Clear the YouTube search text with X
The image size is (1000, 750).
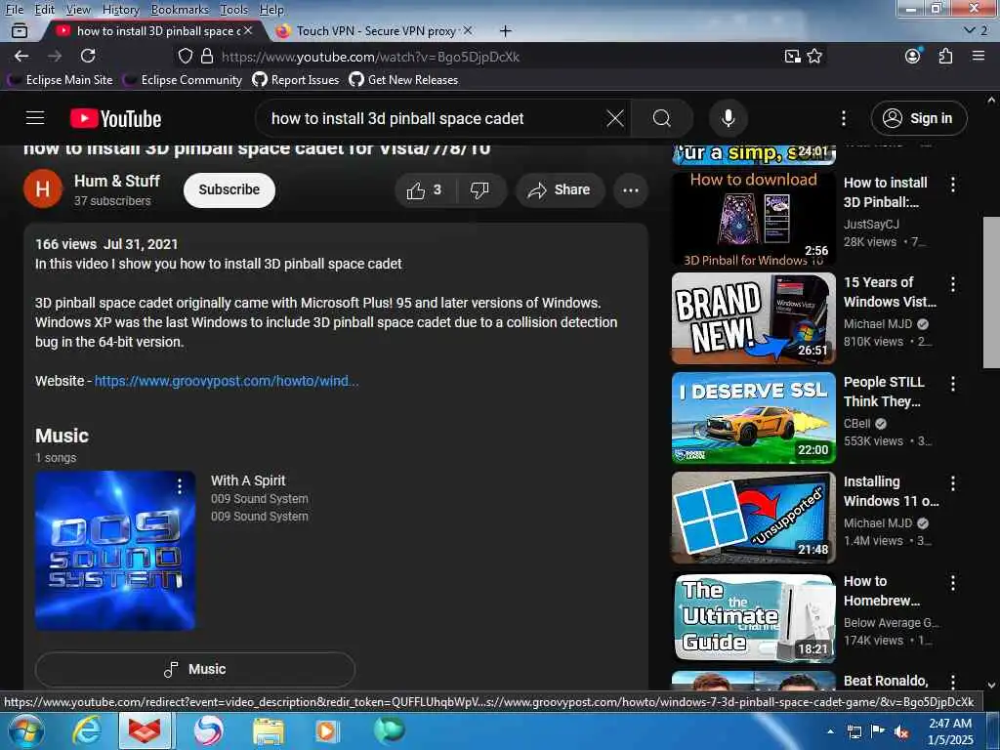[x=615, y=118]
